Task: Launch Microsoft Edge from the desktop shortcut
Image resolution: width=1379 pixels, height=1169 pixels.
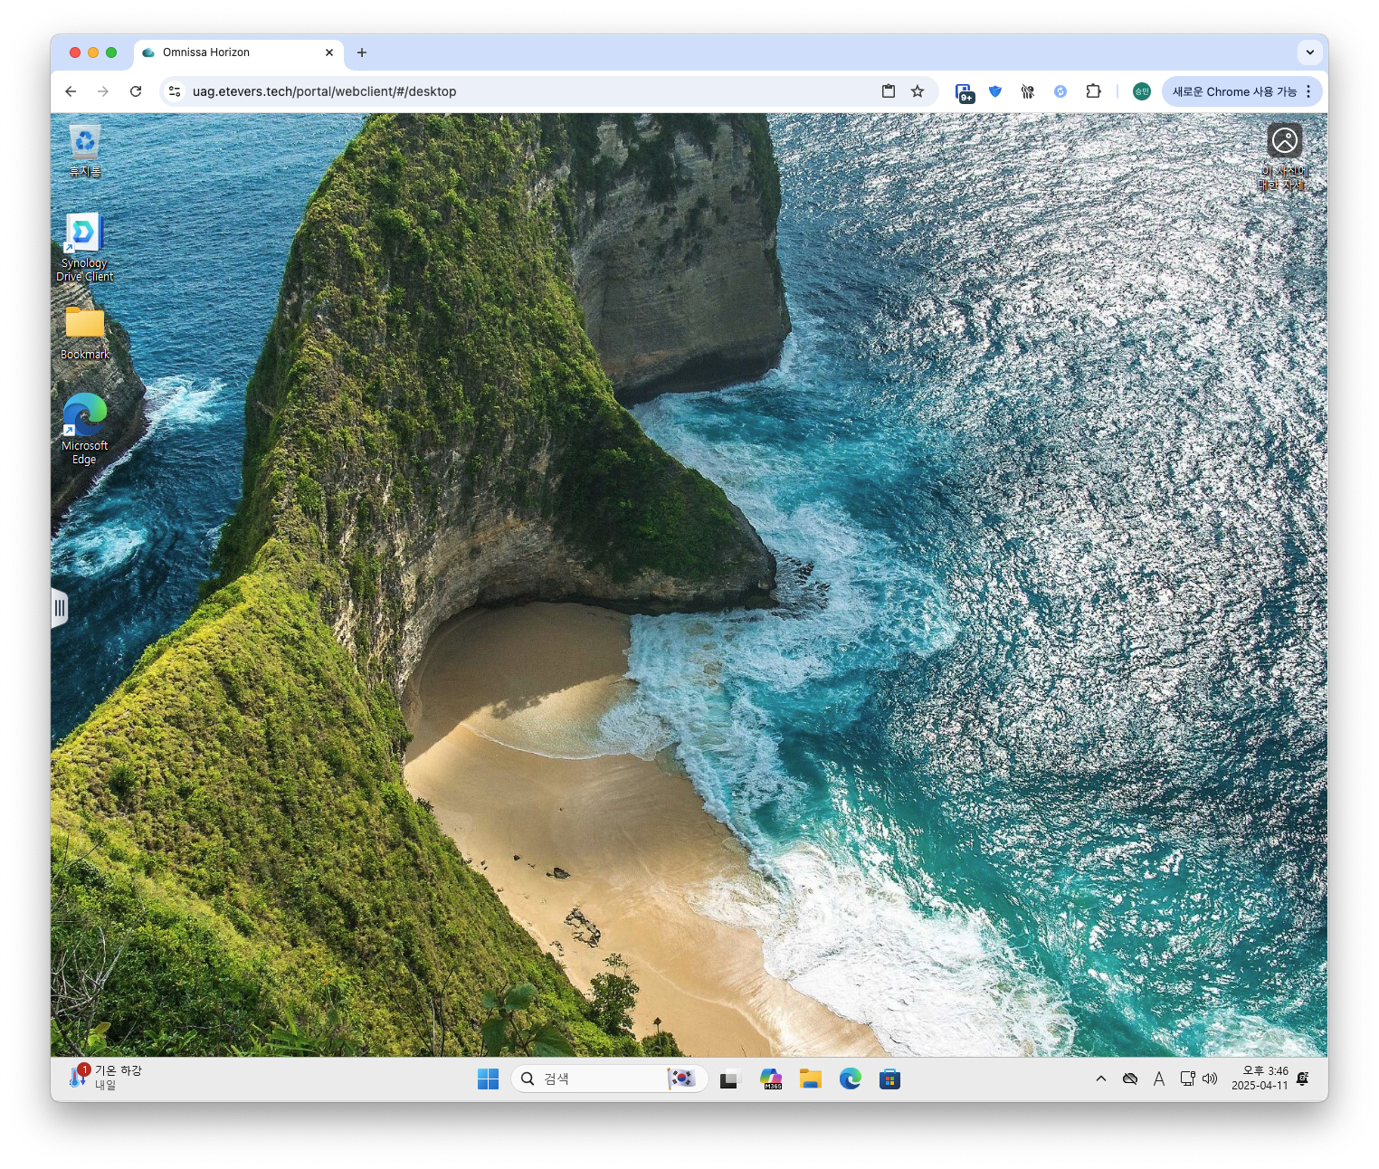Action: 85,415
